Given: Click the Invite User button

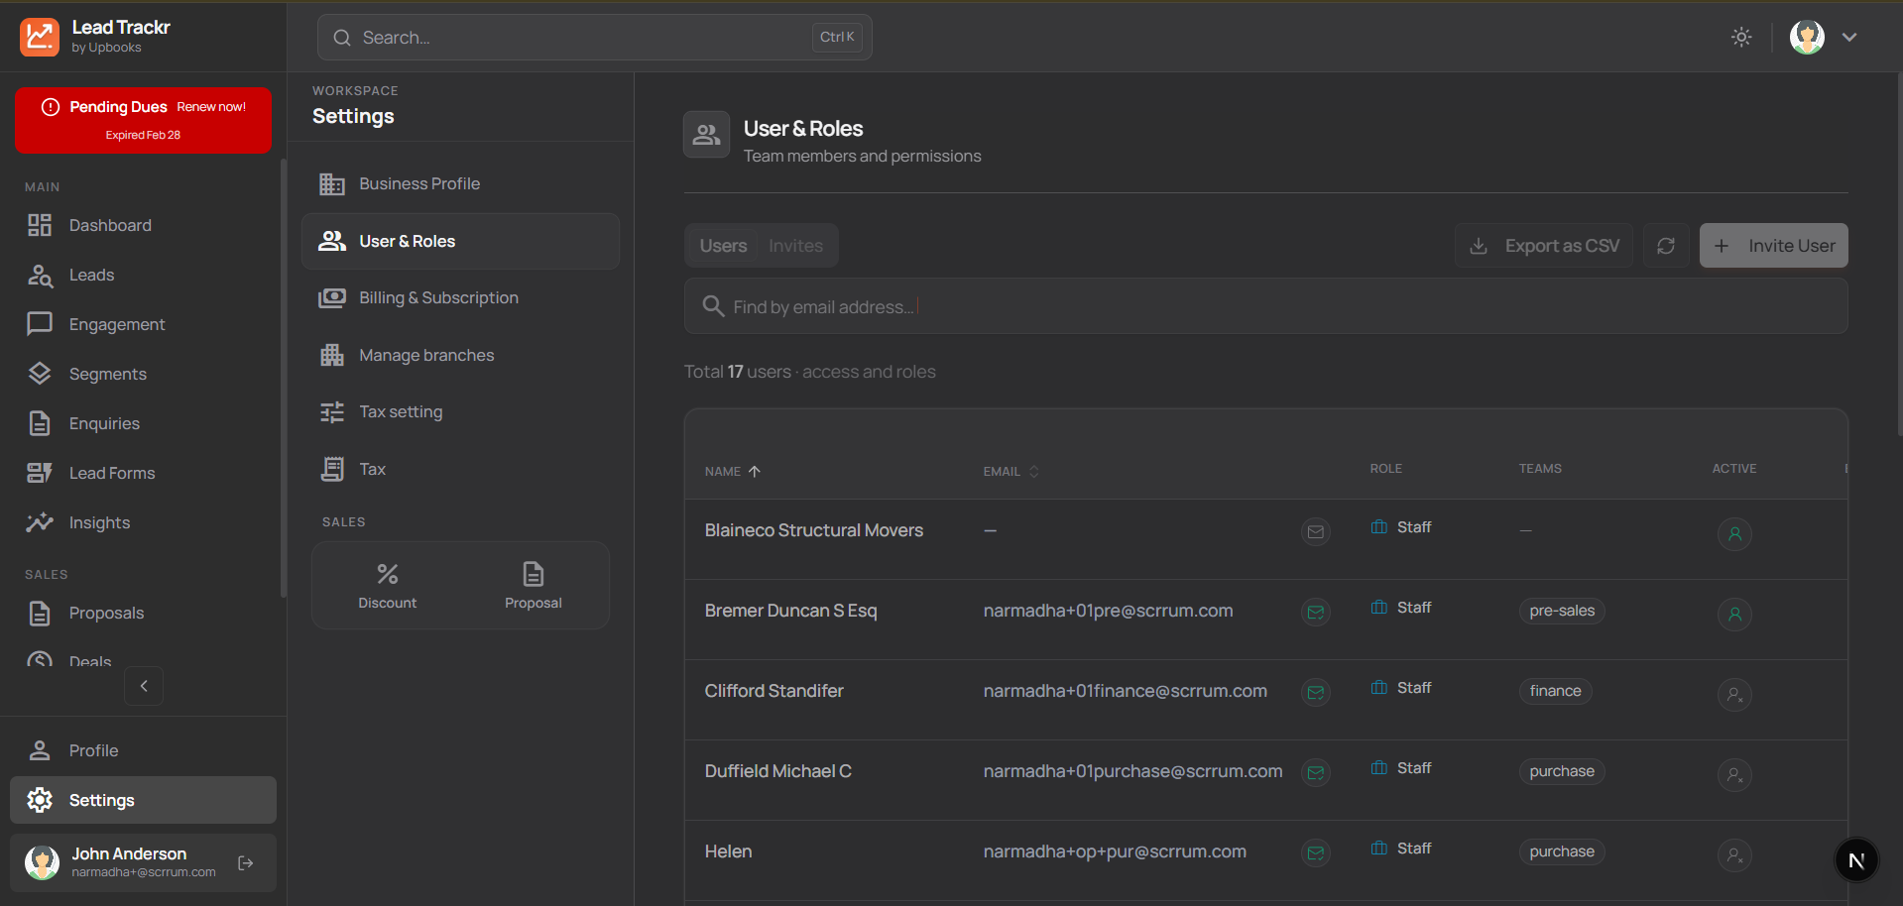Looking at the screenshot, I should (1773, 246).
